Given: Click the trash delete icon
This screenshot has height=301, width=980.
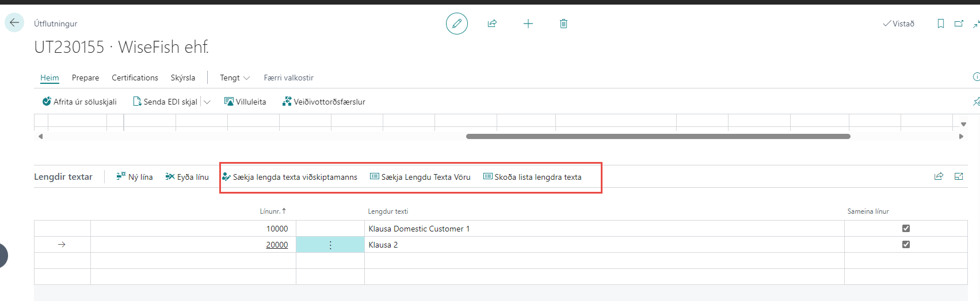Looking at the screenshot, I should tap(563, 24).
